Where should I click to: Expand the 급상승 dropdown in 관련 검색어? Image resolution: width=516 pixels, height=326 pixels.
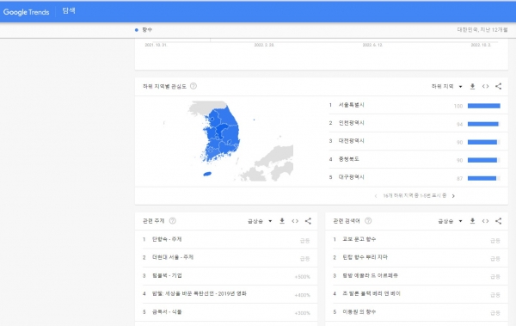(450, 221)
